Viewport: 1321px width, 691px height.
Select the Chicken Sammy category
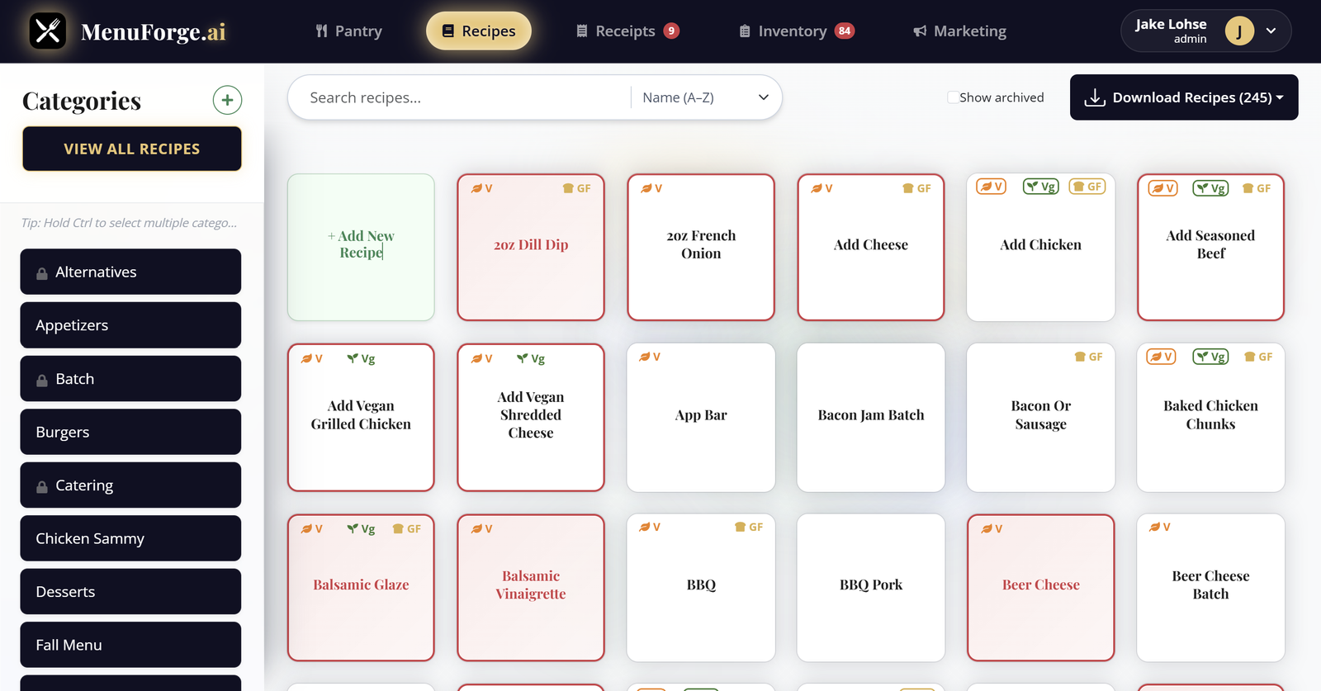click(130, 538)
